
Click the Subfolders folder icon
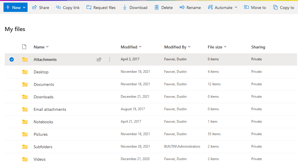[x=25, y=147]
